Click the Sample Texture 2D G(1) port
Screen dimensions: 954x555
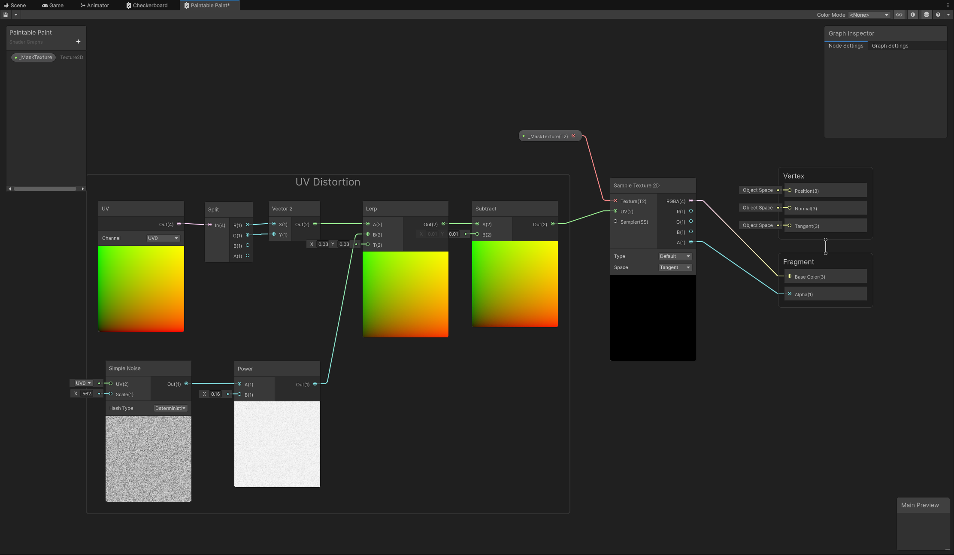tap(691, 221)
